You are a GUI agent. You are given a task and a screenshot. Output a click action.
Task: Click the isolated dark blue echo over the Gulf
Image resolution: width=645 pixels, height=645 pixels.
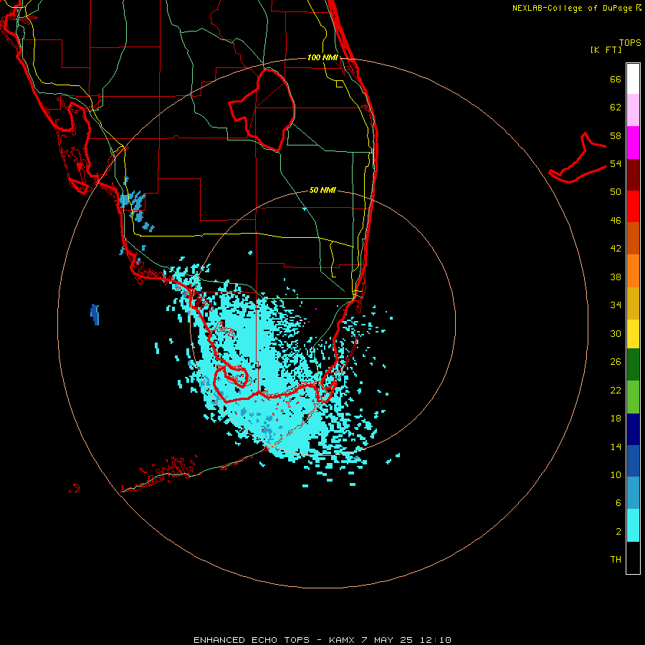coord(95,315)
